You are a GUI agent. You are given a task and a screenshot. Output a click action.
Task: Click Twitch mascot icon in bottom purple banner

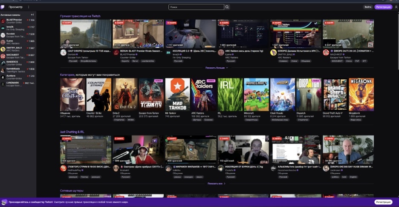[x=4, y=202]
